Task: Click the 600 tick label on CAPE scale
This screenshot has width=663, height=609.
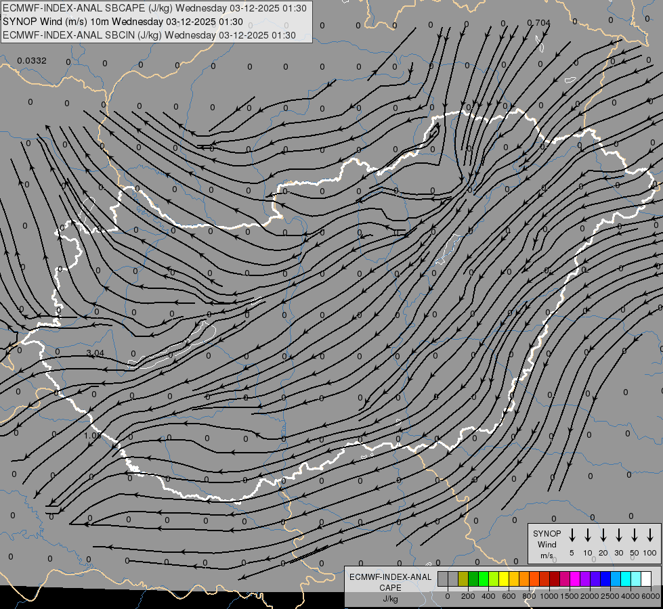Action: click(x=509, y=596)
